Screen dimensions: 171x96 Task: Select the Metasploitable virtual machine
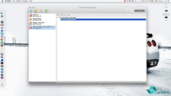(42, 19)
